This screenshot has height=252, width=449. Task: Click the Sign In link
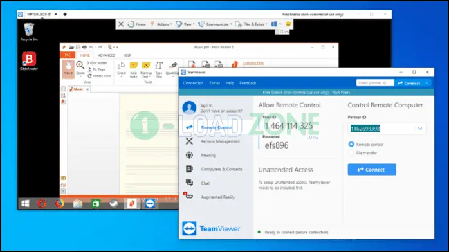tap(206, 105)
